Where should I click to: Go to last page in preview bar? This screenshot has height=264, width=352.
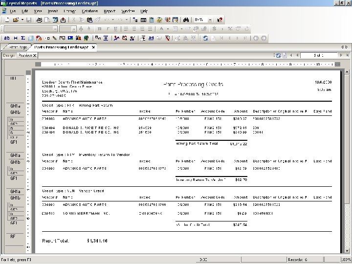347,55
